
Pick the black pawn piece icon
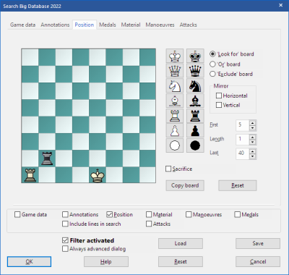[195, 130]
